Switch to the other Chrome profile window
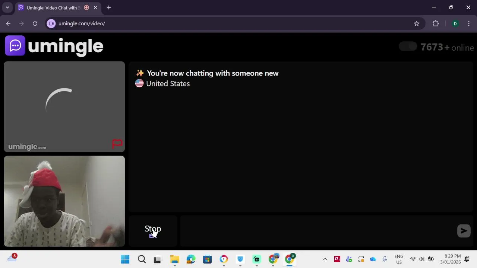 [x=274, y=259]
